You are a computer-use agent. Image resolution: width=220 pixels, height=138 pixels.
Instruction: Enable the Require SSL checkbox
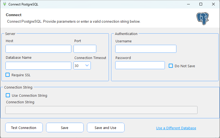[8, 75]
